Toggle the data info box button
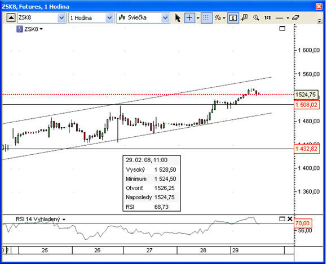327x264 pixels. point(233,18)
